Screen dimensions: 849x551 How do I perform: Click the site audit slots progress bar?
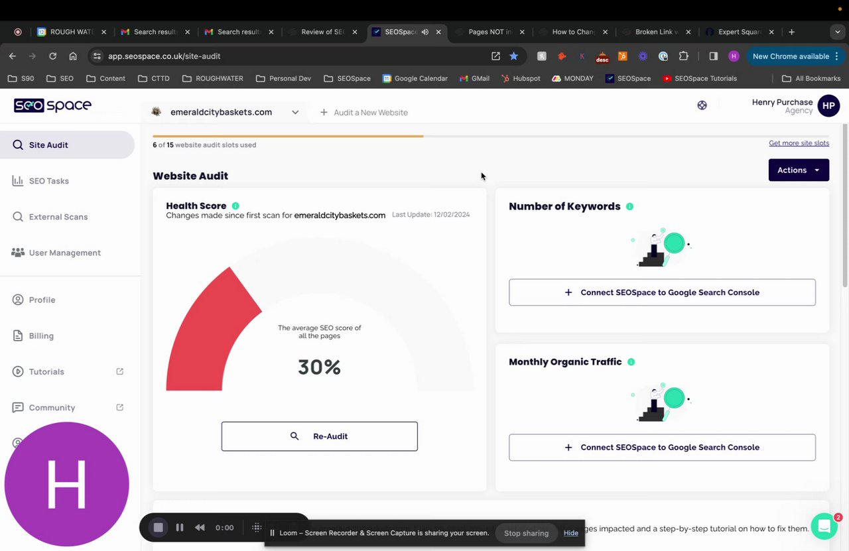click(491, 136)
